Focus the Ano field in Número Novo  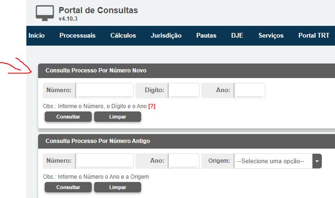coord(249,90)
